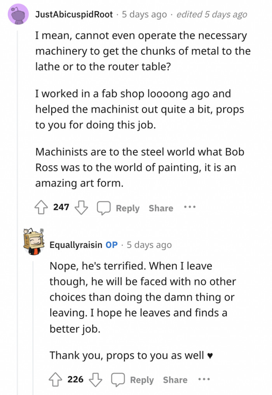This screenshot has height=395, width=272.
Task: Downvote JustAbicuspidRoot's comment
Action: pyautogui.click(x=81, y=208)
